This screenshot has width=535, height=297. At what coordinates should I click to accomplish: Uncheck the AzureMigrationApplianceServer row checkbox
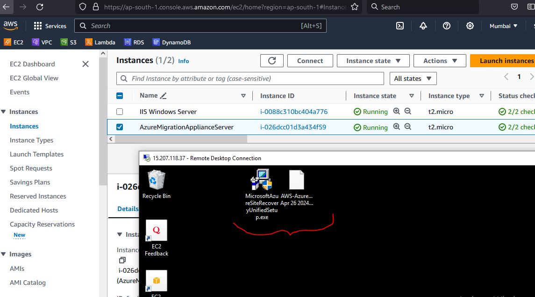point(120,127)
